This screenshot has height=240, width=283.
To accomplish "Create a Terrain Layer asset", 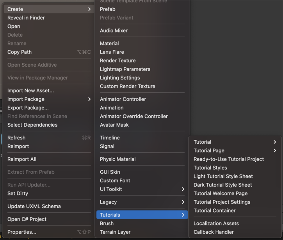I will (115, 232).
